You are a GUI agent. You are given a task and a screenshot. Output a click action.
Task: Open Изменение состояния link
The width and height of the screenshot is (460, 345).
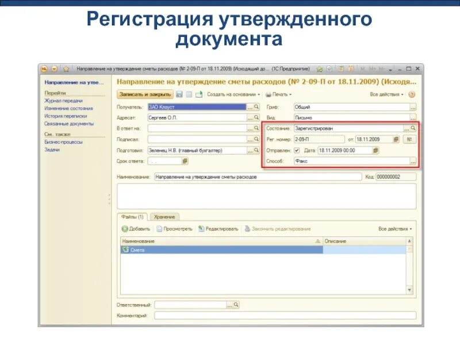point(68,108)
